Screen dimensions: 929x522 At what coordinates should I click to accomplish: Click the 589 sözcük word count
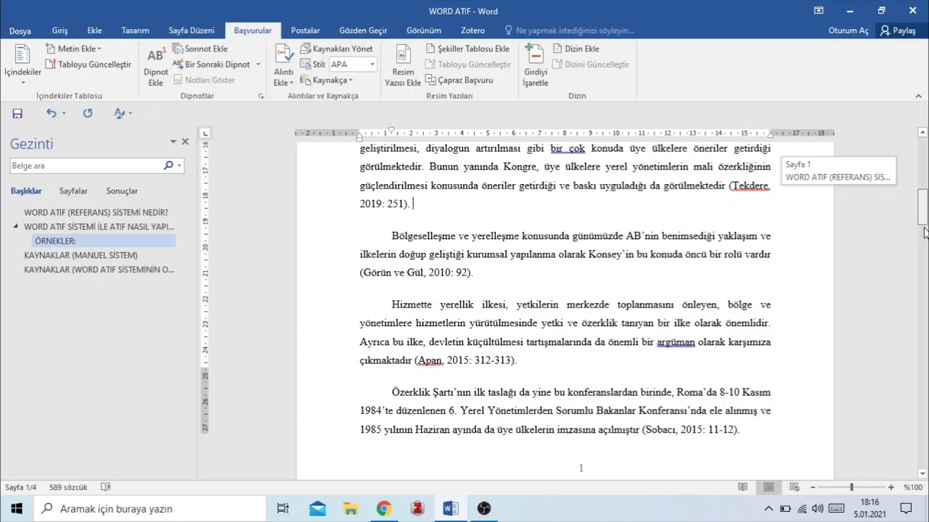tap(68, 487)
